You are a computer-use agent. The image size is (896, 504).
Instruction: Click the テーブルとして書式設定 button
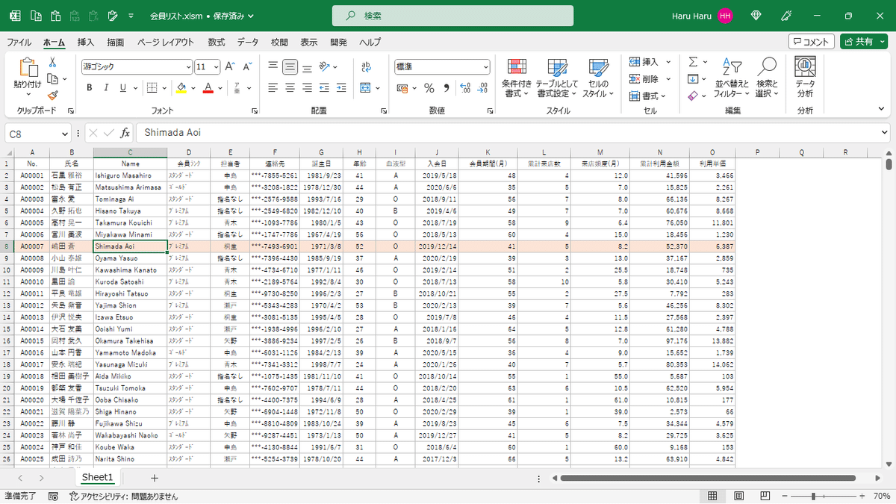pyautogui.click(x=557, y=78)
